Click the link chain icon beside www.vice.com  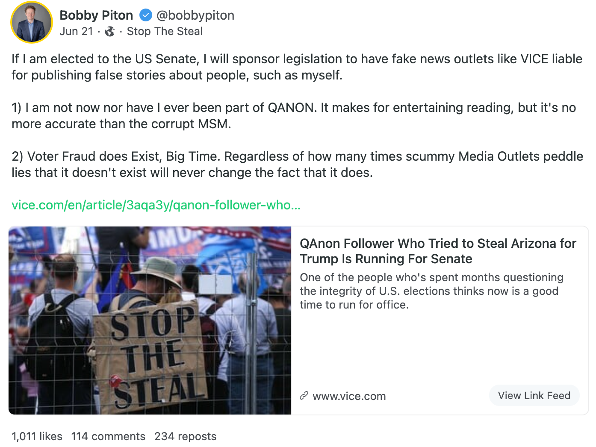pos(304,395)
